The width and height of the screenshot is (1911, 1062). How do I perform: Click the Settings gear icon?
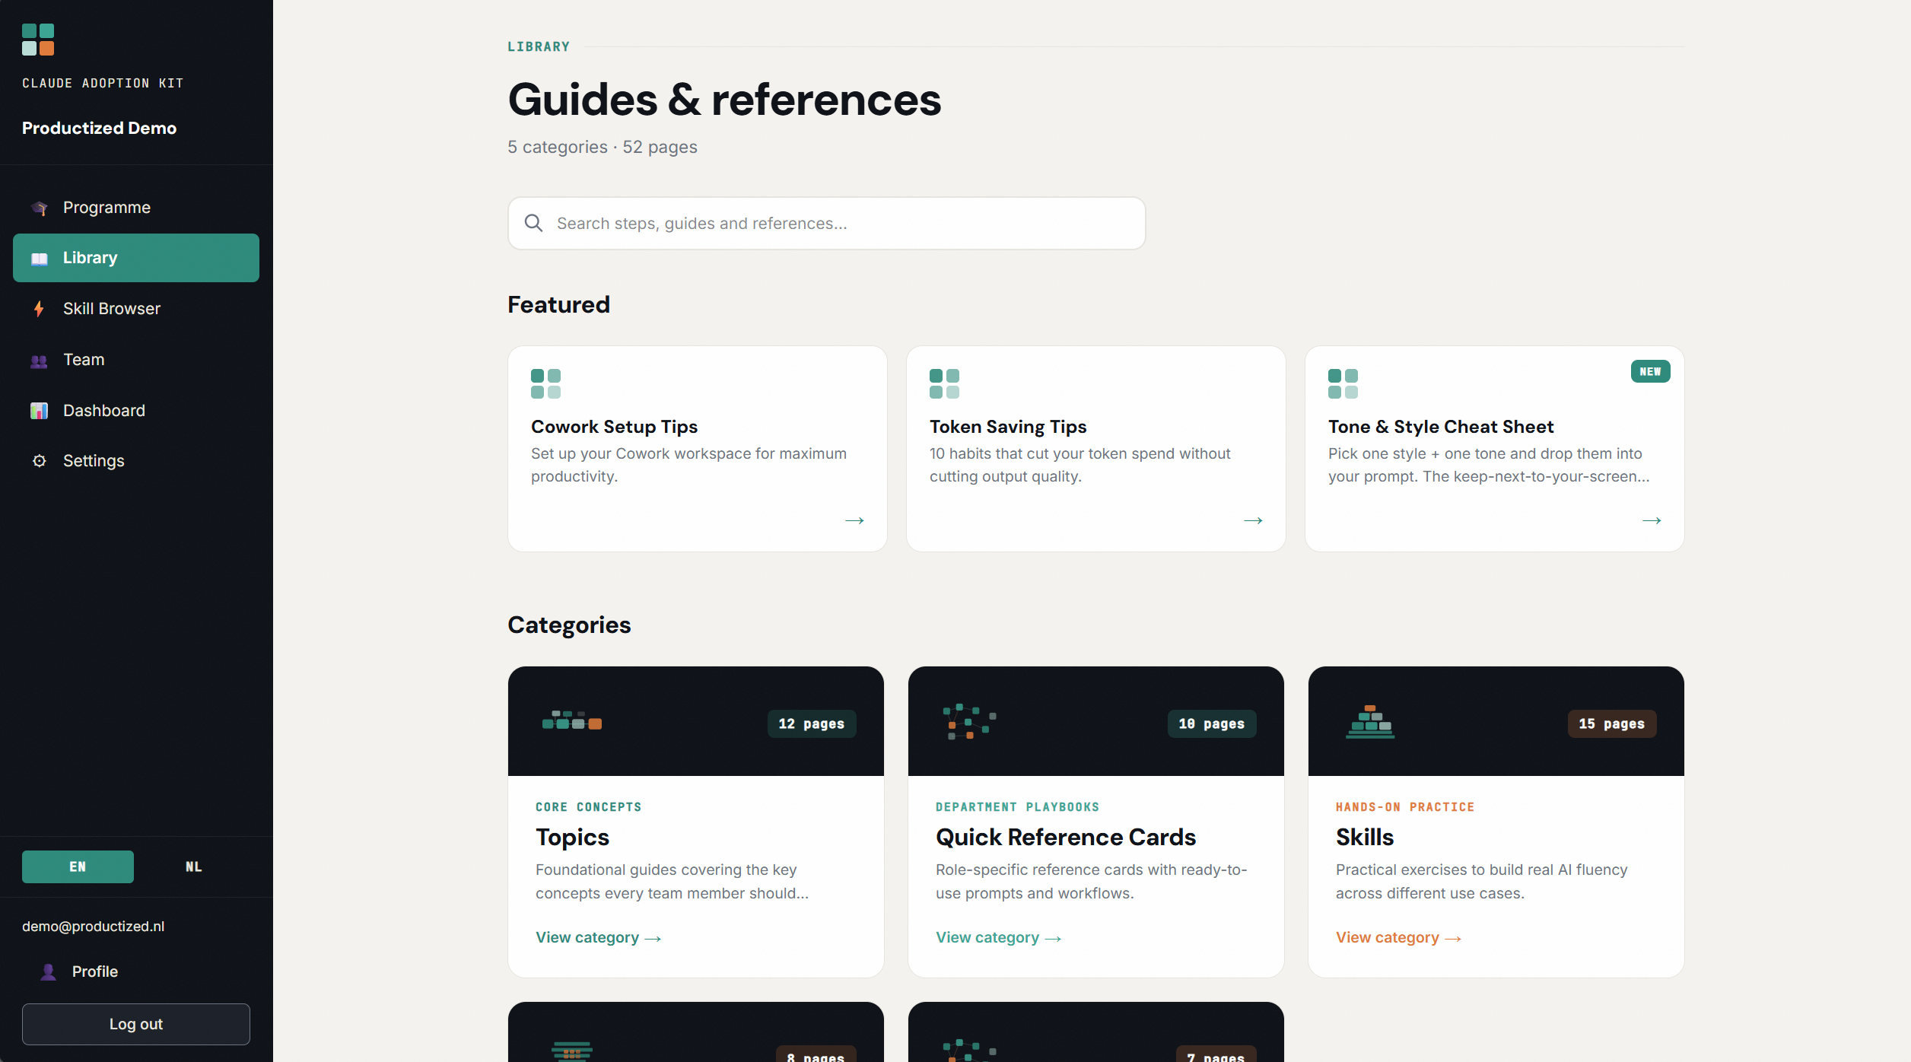pos(40,461)
